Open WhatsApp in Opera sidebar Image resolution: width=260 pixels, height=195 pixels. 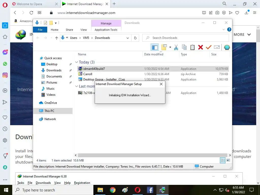(x=5, y=64)
